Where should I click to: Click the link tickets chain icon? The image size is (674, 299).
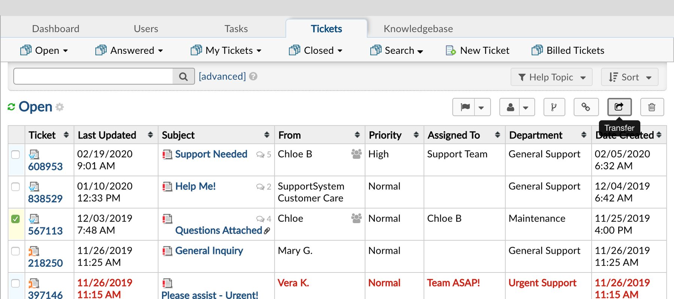pos(586,107)
